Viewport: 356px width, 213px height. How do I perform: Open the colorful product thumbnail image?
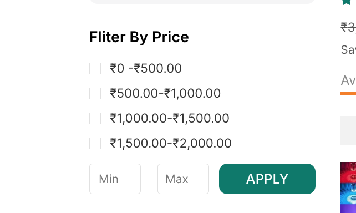348,187
